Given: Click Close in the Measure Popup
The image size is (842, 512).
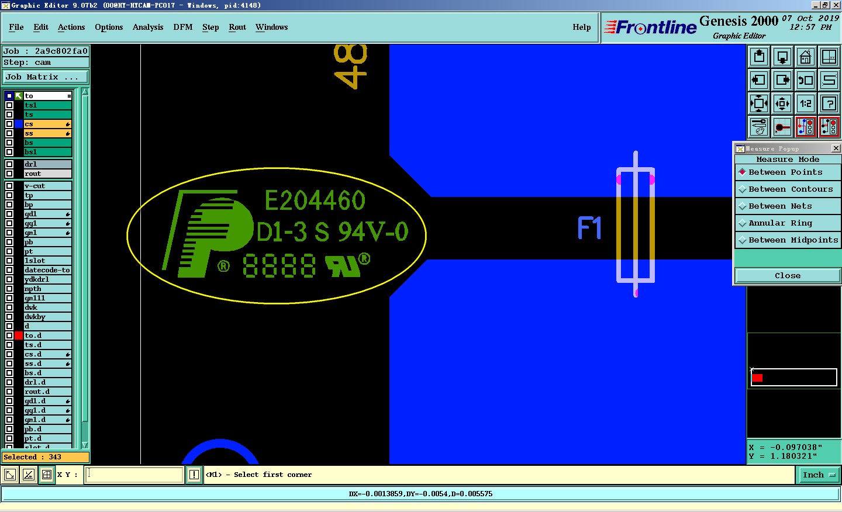Looking at the screenshot, I should pyautogui.click(x=788, y=276).
